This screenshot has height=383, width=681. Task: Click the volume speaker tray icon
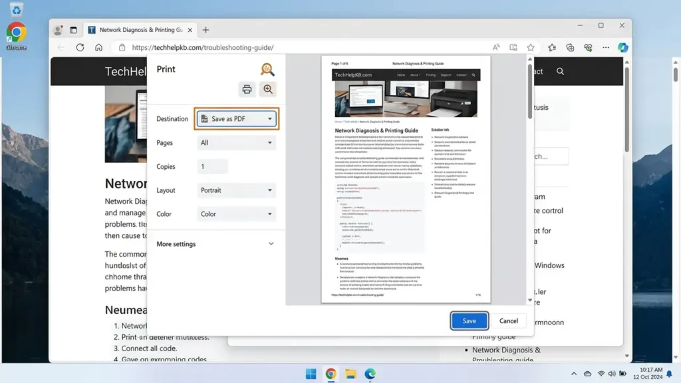(612, 374)
